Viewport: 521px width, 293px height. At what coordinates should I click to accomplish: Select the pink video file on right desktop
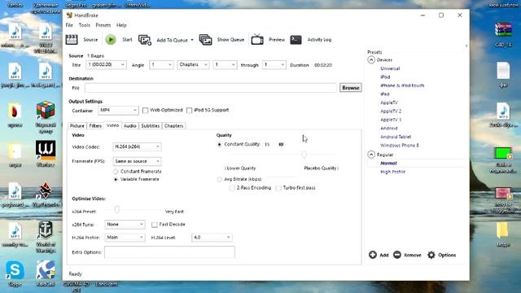pyautogui.click(x=503, y=194)
